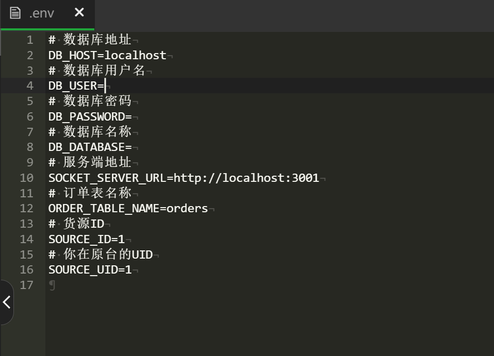Screen dimensions: 494x356
Task: Place cursor after DB_DATABASE= on line 8
Action: 133,147
